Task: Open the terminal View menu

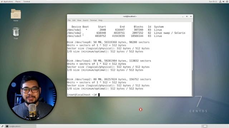Action: pyautogui.click(x=79, y=20)
